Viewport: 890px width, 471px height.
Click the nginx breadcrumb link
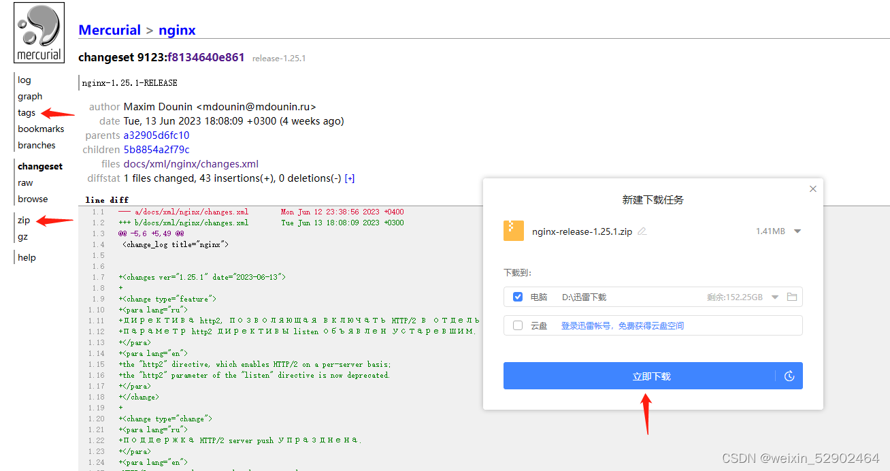pos(177,30)
